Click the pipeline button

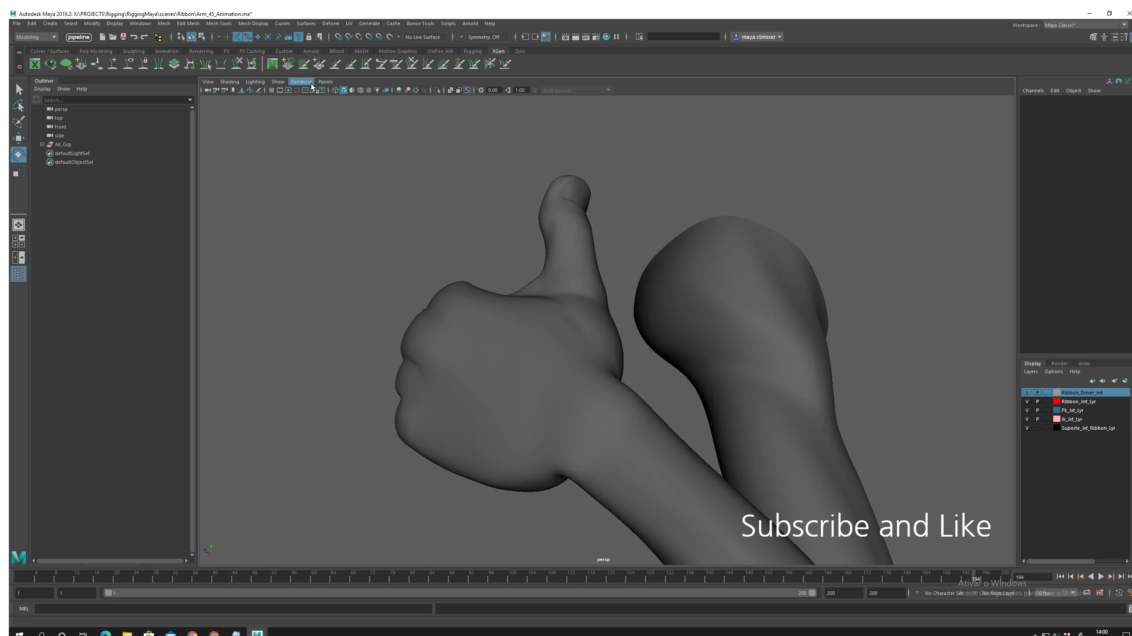(79, 37)
